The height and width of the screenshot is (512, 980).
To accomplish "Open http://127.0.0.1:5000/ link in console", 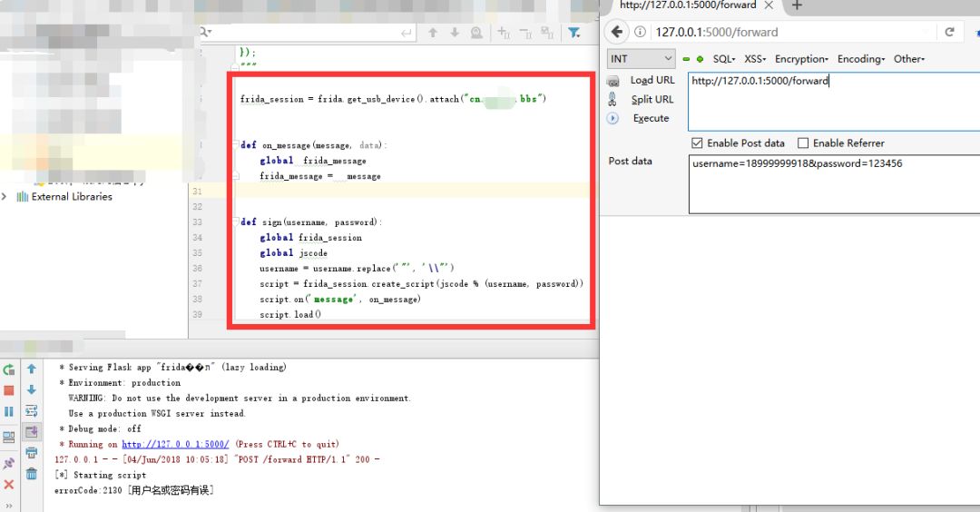I will pos(175,444).
